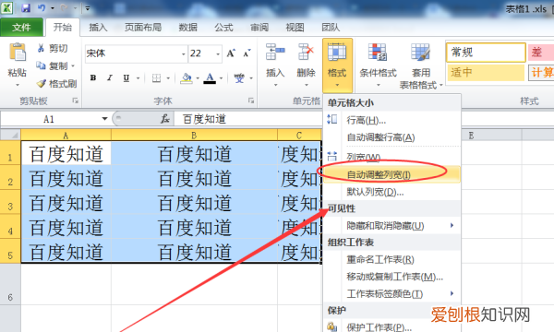The height and width of the screenshot is (332, 554).
Task: Expand the Customize Quick Access Toolbar arrow
Action: [x=88, y=7]
